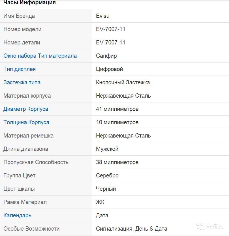Click the 'Застежка типа' link
Image resolution: width=229 pixels, height=236 pixels.
pos(22,82)
